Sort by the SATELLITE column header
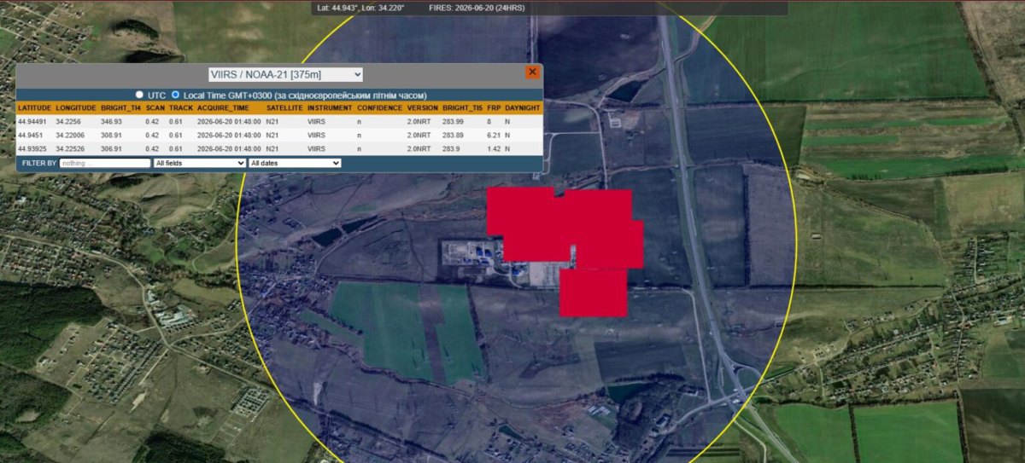This screenshot has height=463, width=1025. click(x=284, y=108)
